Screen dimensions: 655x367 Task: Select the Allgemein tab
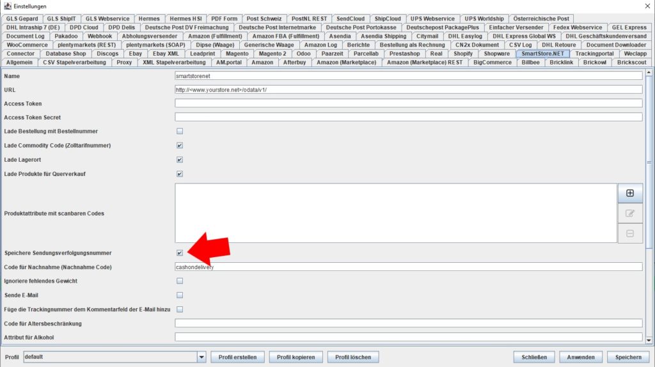coord(19,62)
